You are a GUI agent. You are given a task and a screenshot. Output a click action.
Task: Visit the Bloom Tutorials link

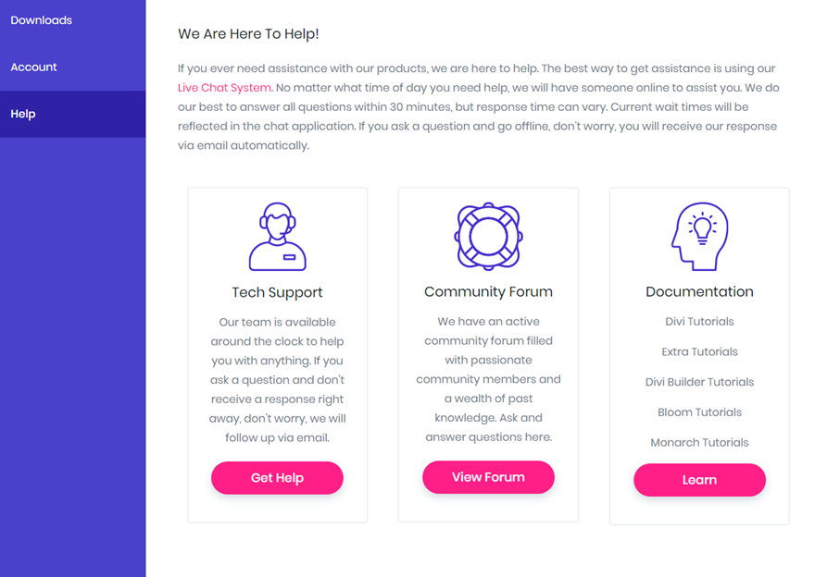(x=699, y=412)
